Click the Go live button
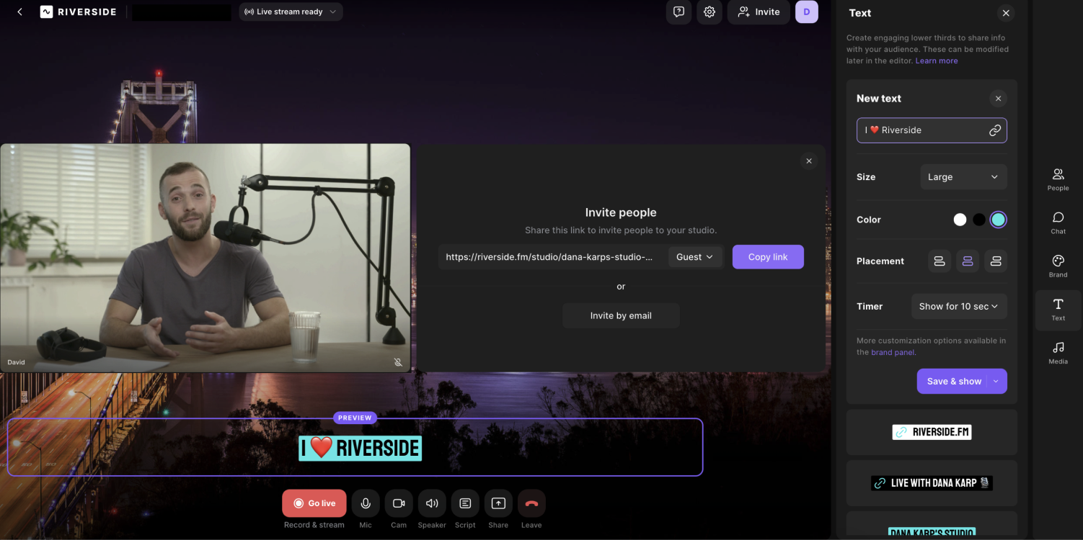 (314, 503)
